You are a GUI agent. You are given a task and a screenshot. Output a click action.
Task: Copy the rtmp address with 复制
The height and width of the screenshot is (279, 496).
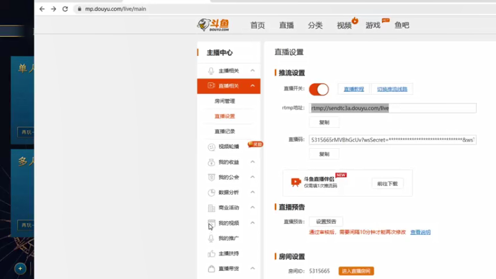tap(324, 122)
